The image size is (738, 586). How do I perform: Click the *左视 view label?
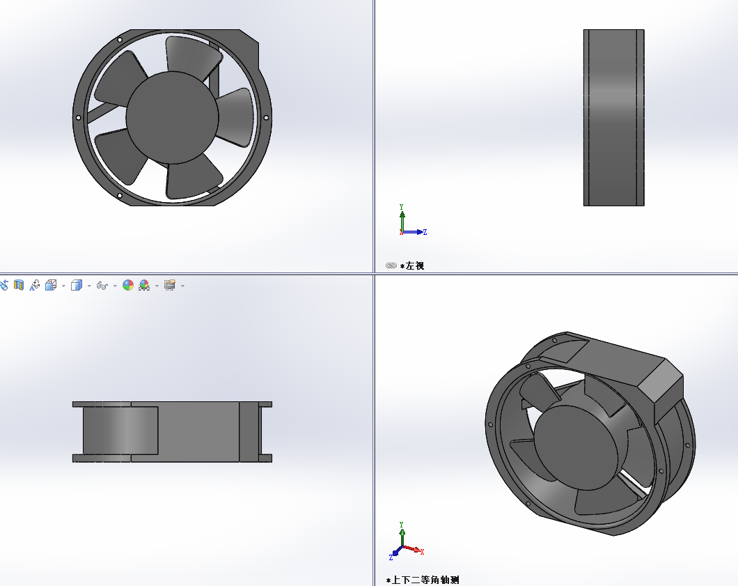coord(412,265)
